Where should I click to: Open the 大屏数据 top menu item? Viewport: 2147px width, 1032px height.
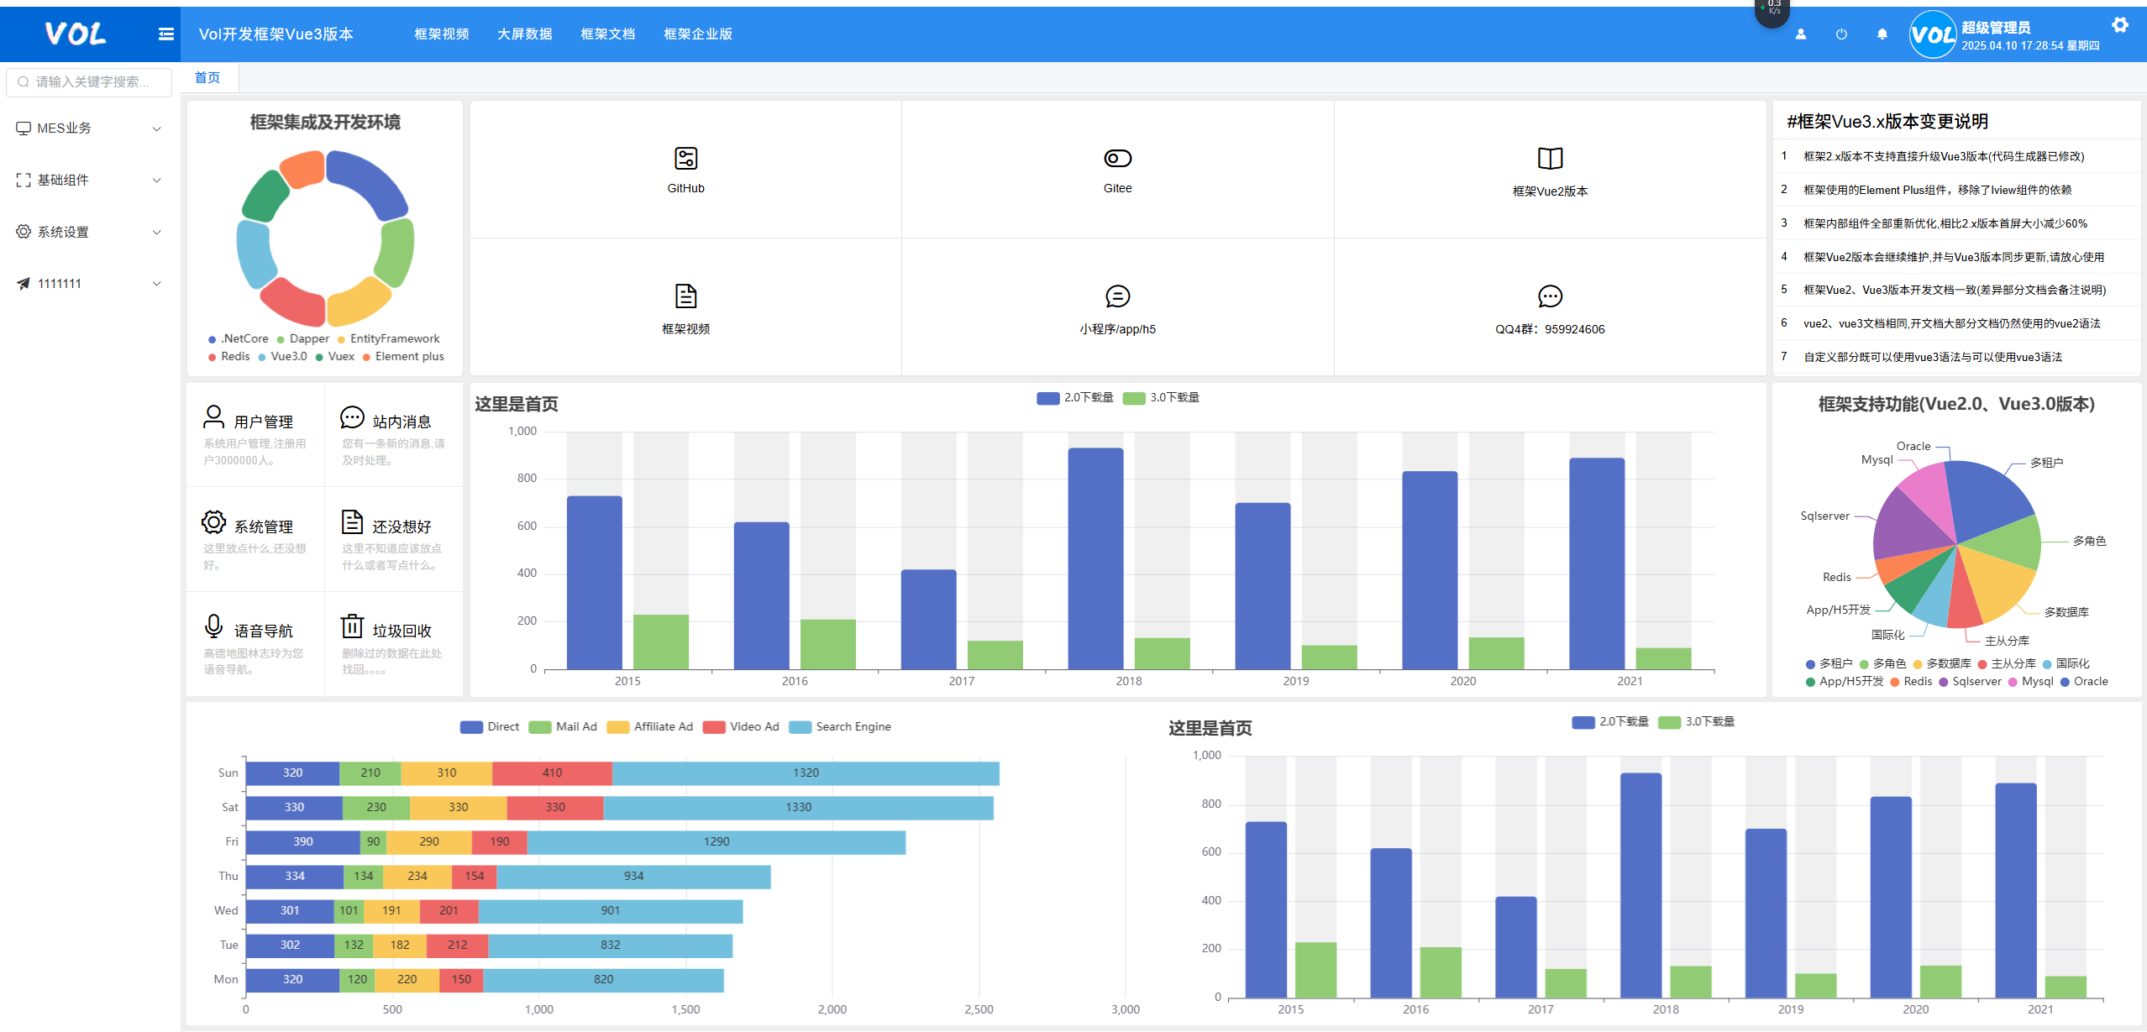tap(524, 34)
